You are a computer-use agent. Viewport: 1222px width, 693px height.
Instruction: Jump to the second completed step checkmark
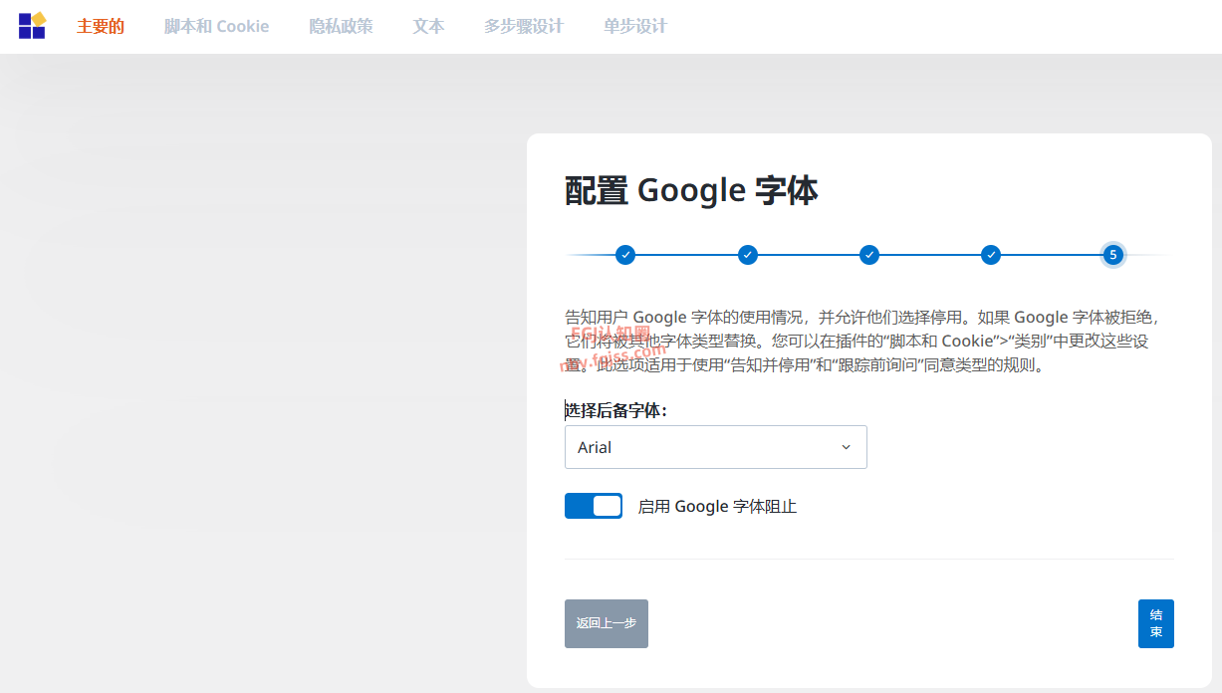(x=748, y=255)
